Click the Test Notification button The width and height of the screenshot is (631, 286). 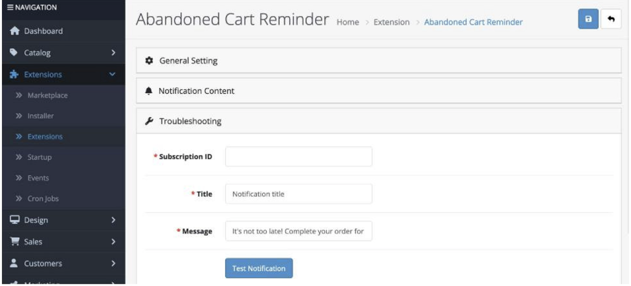(x=259, y=268)
